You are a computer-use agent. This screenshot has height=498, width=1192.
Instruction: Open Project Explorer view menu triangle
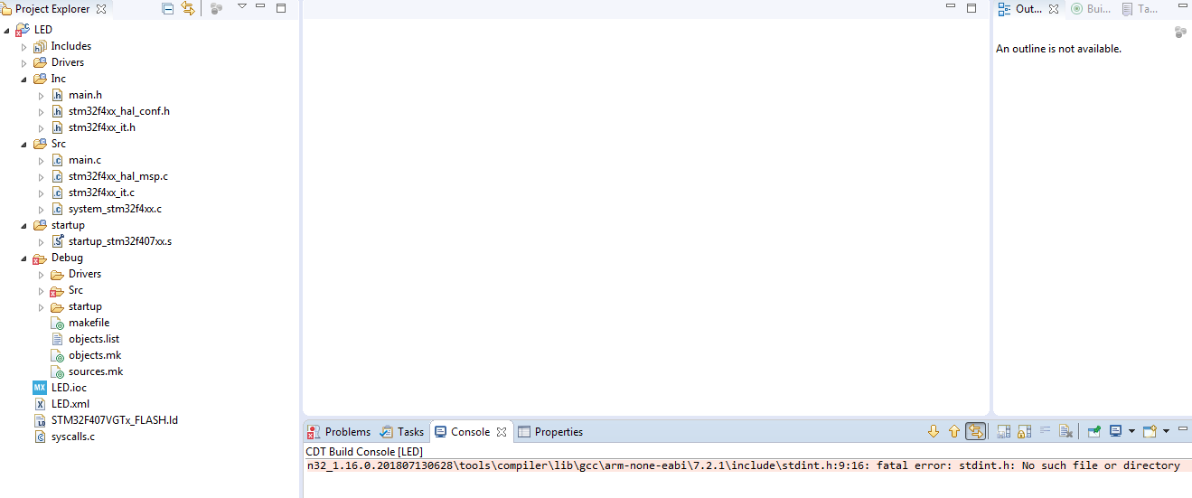pos(241,7)
